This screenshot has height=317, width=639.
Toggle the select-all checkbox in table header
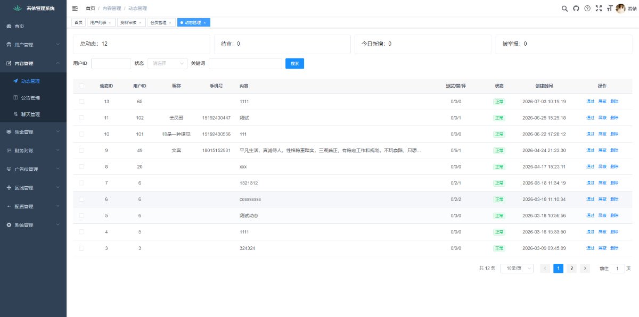tap(81, 86)
